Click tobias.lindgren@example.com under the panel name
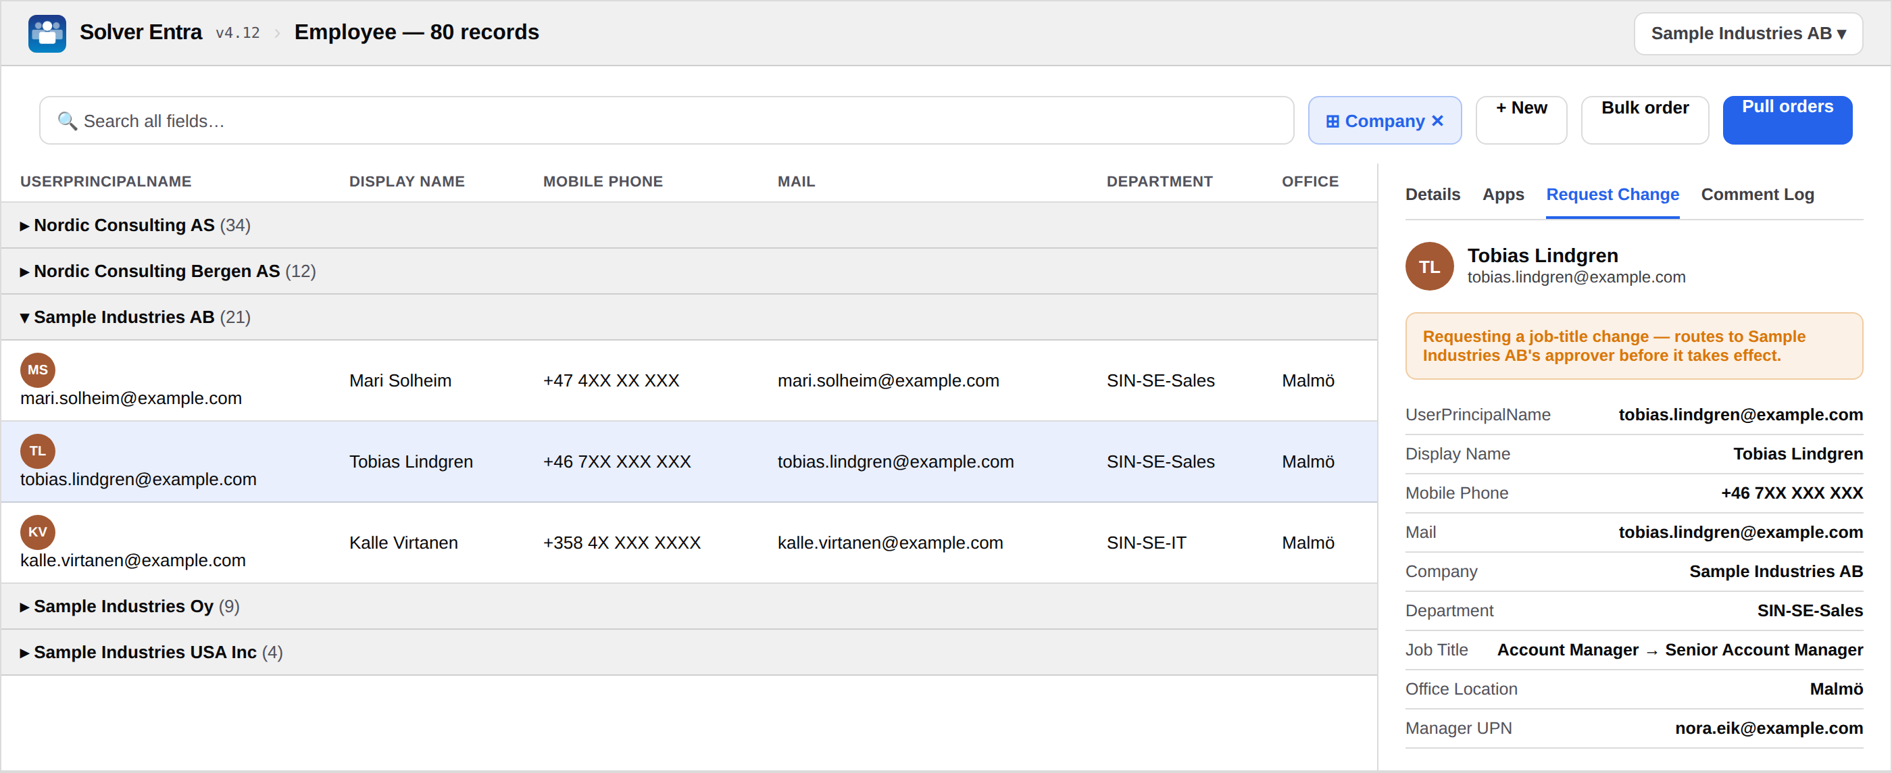Image resolution: width=1892 pixels, height=773 pixels. [x=1576, y=277]
